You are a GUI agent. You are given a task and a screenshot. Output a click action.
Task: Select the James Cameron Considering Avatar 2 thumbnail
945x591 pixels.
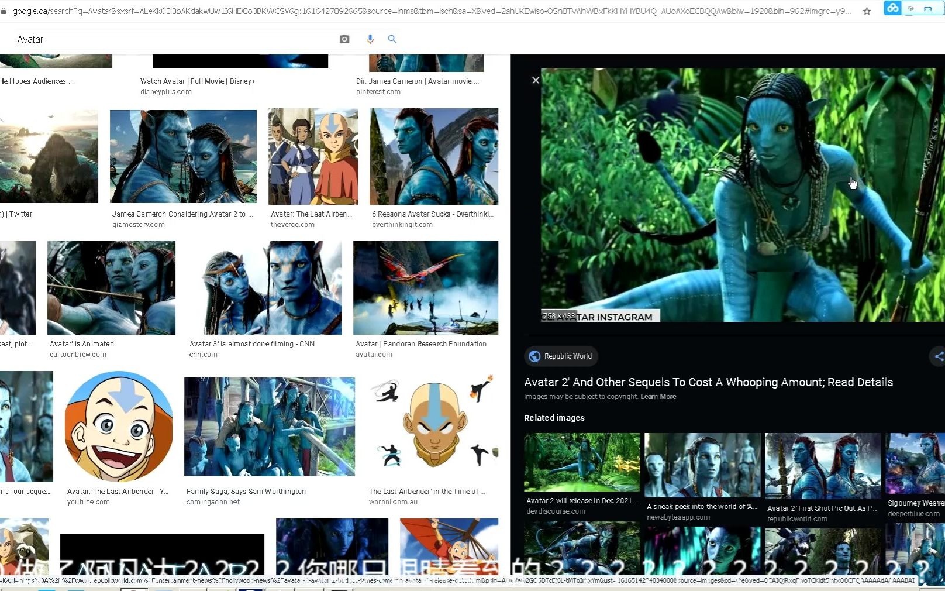pyautogui.click(x=183, y=156)
